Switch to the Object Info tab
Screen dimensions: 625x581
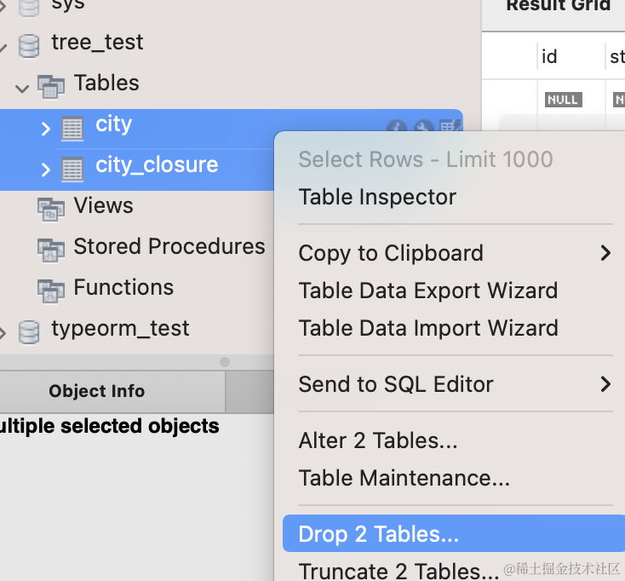97,391
